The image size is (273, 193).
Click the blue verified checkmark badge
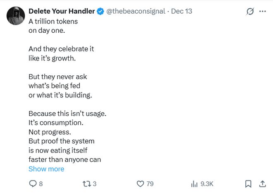100,12
